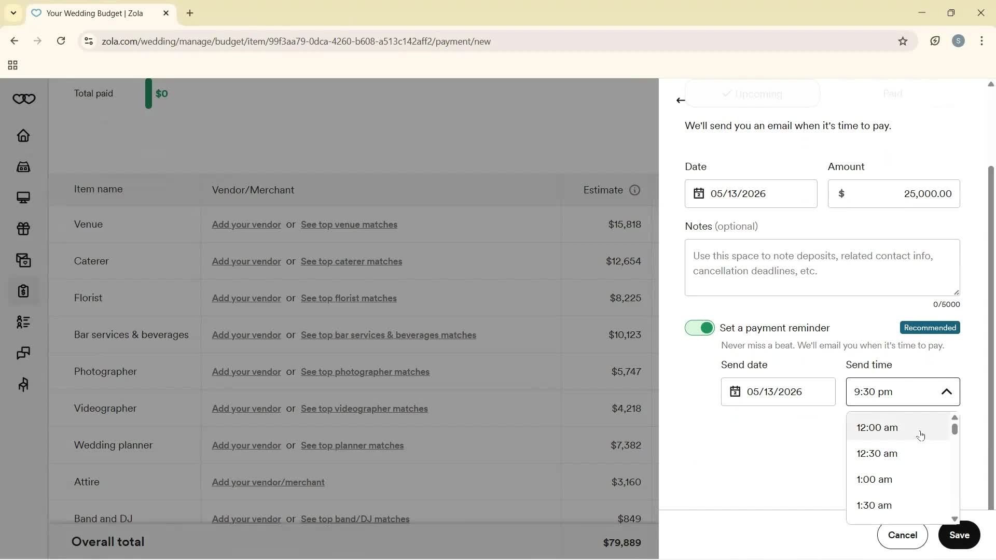The height and width of the screenshot is (560, 996).
Task: Open the community chat bubbles icon
Action: click(x=23, y=353)
